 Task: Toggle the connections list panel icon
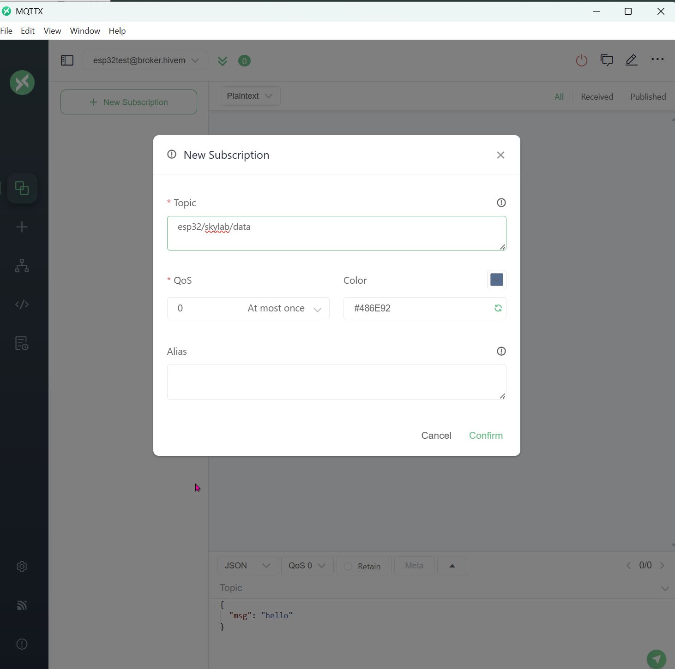click(67, 60)
